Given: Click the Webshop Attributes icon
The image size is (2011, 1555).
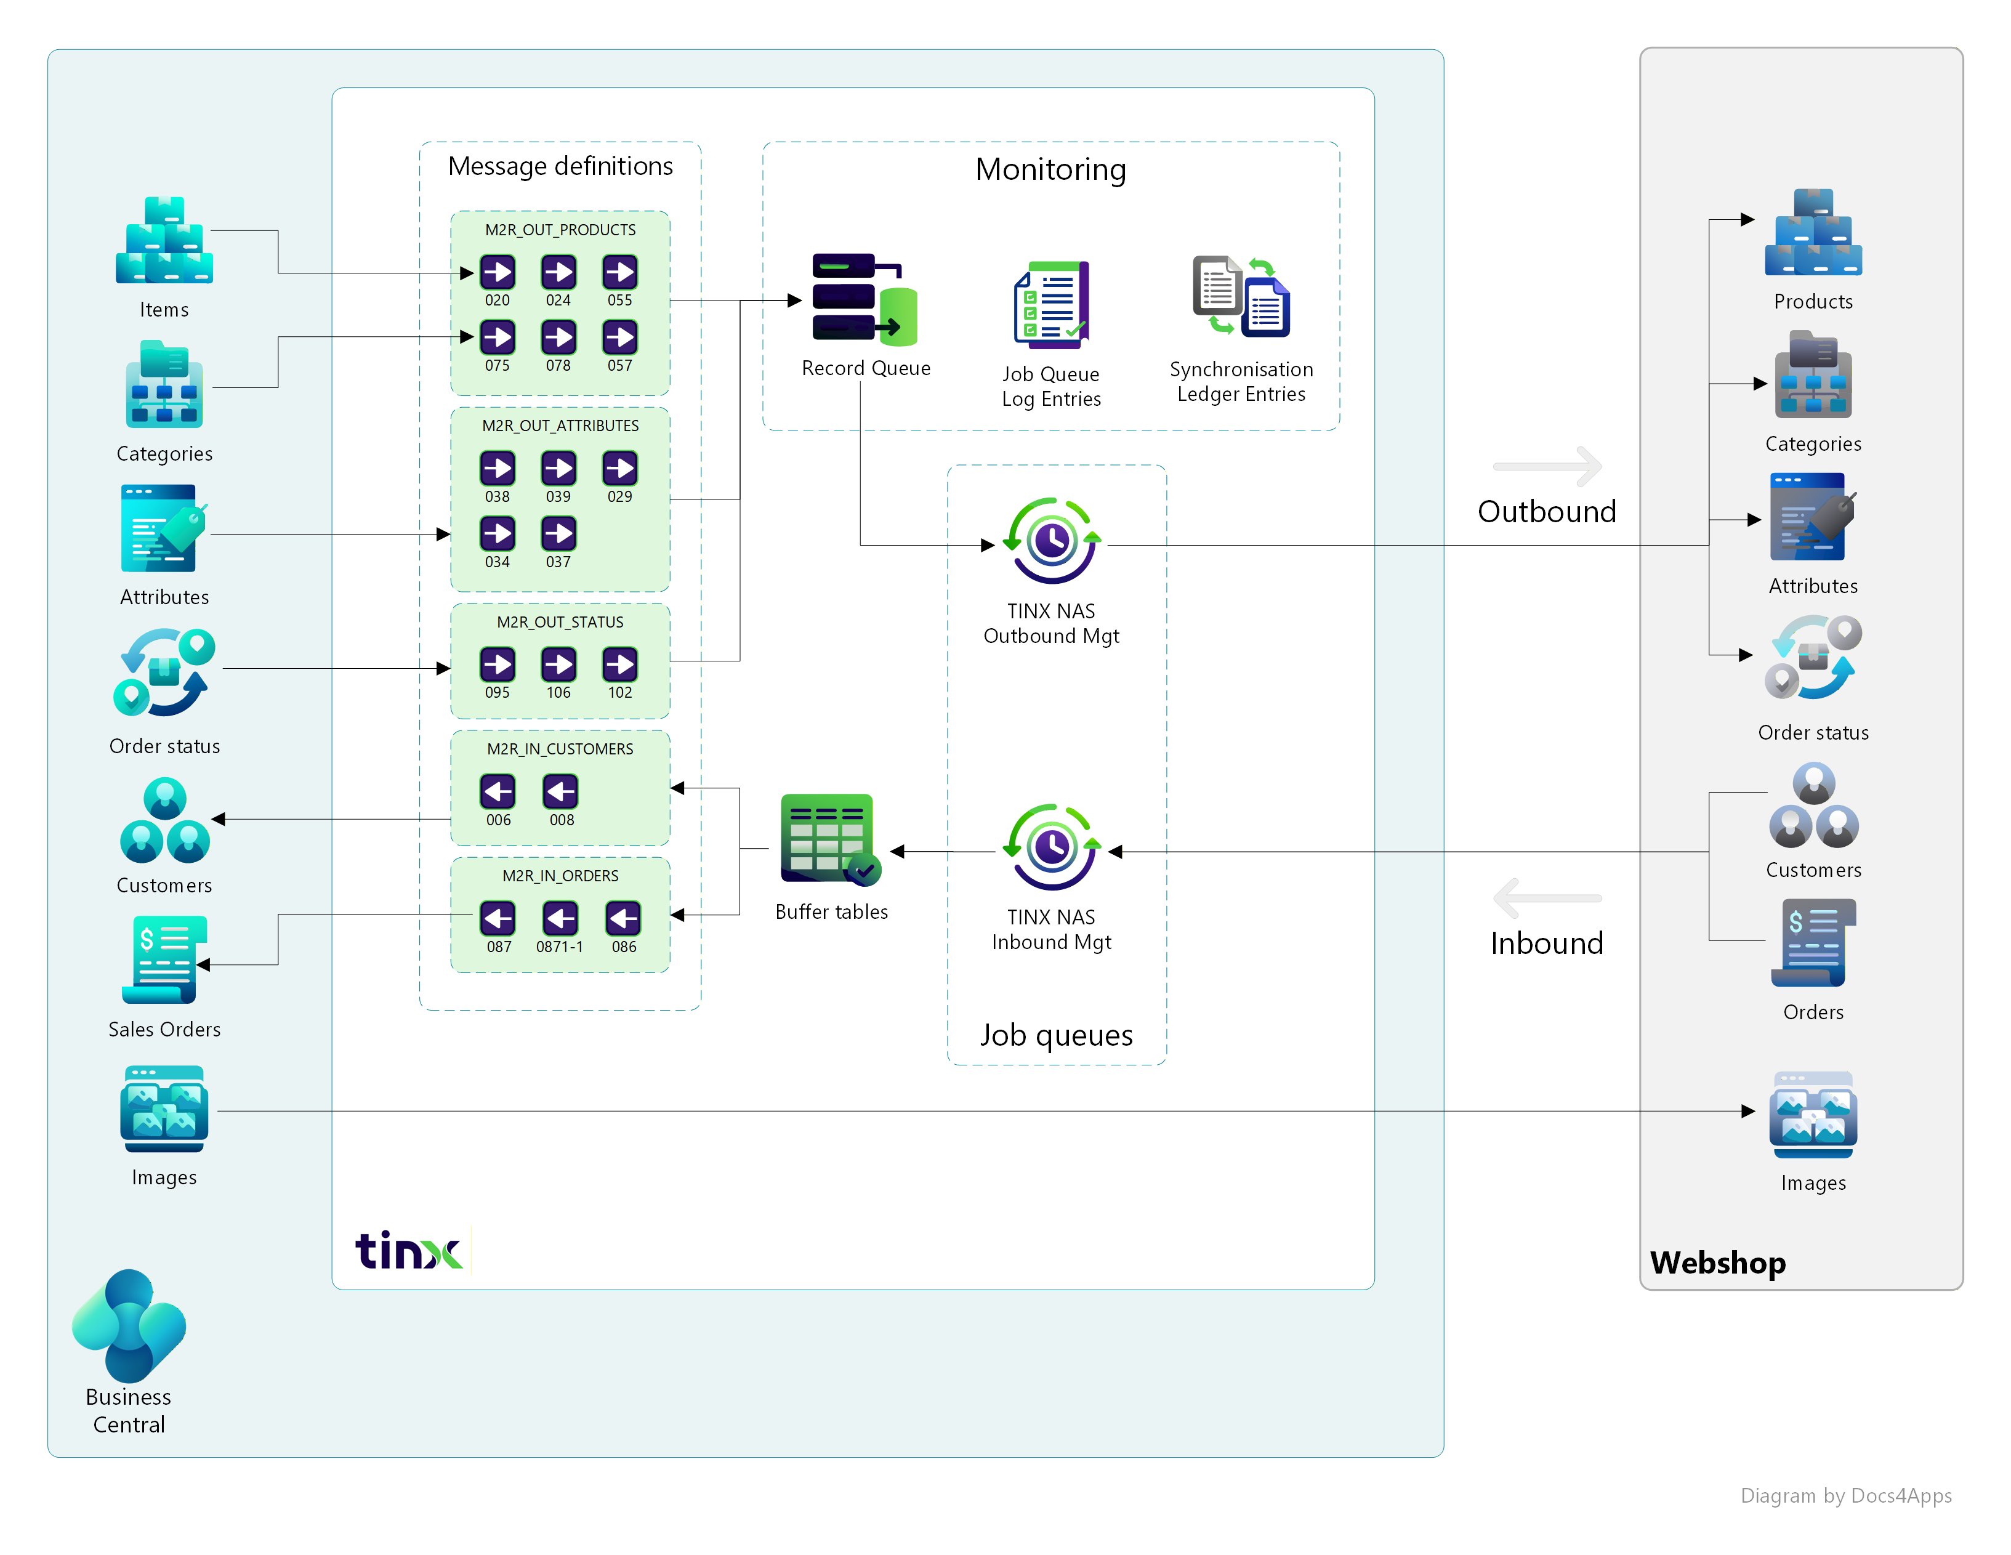Looking at the screenshot, I should point(1813,517).
